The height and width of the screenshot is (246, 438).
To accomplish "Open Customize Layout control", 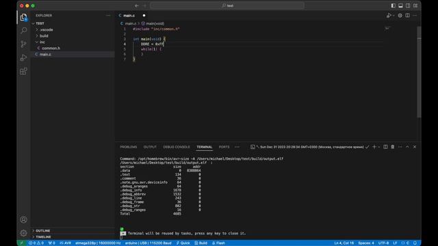I will point(415,5).
